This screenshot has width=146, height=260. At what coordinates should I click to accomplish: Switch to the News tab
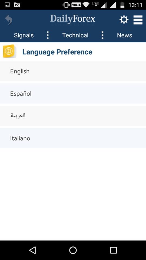(125, 35)
